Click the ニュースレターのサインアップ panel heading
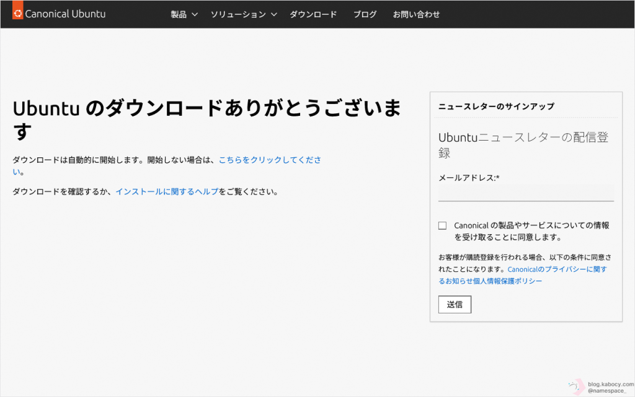 tap(496, 107)
